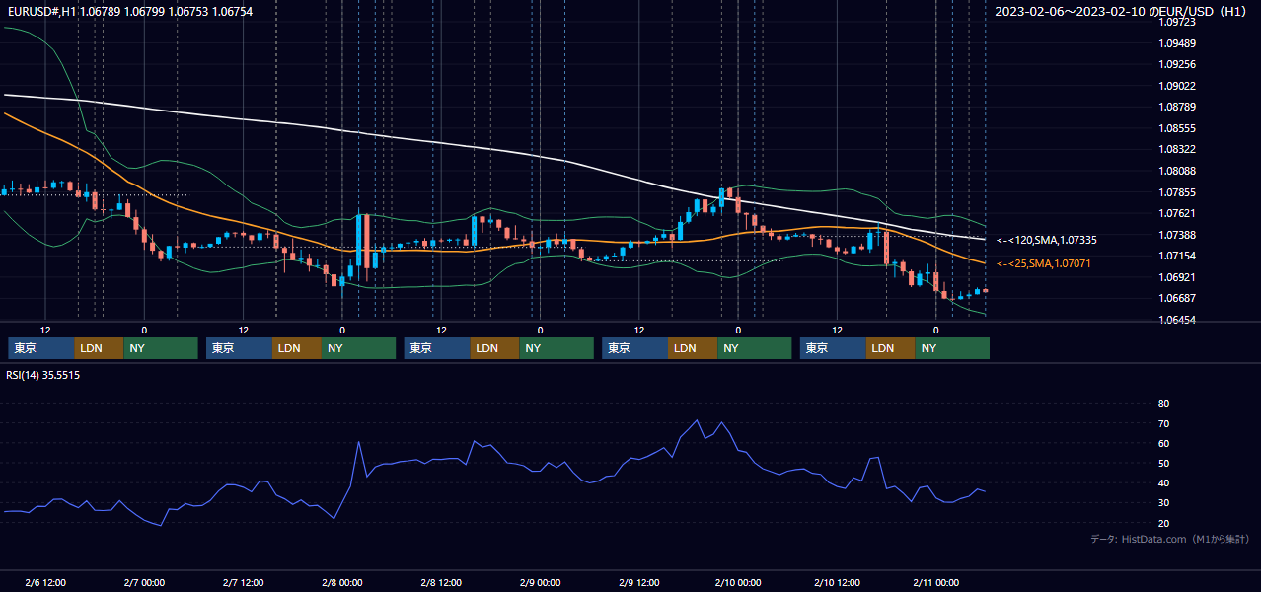
Task: Click price axis label 1.08322
Action: pyautogui.click(x=1177, y=149)
